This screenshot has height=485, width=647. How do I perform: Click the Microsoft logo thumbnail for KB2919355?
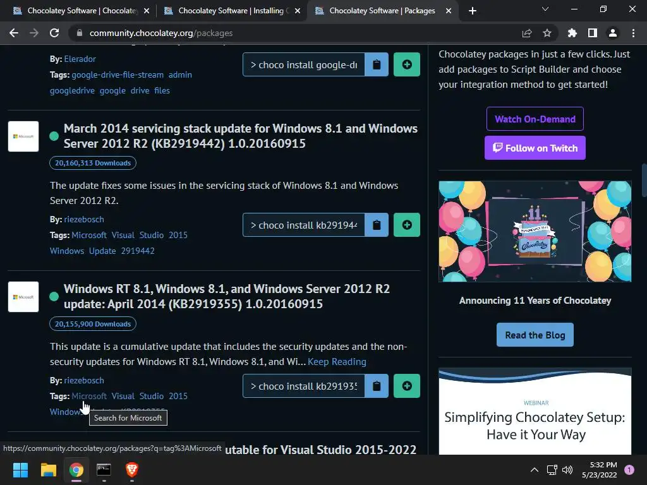[23, 297]
